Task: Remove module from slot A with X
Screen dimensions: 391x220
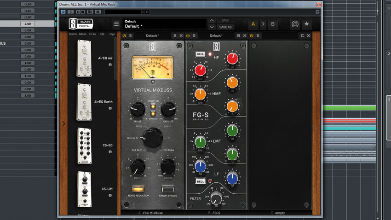Action: (181, 35)
